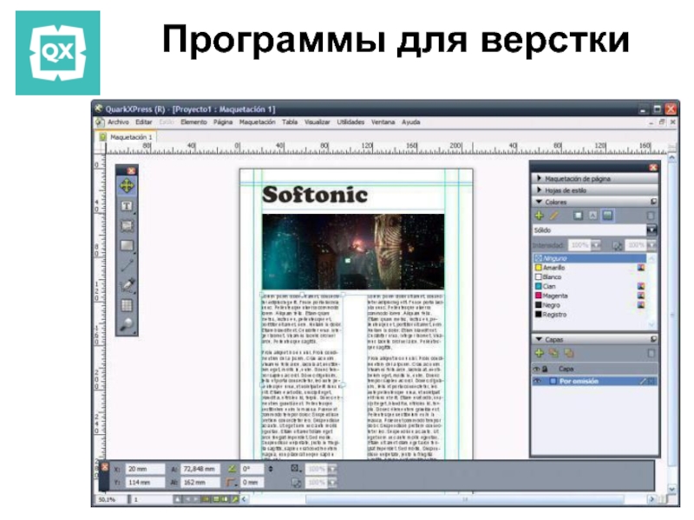
Task: Toggle the eye icon in Capa header
Action: click(537, 368)
